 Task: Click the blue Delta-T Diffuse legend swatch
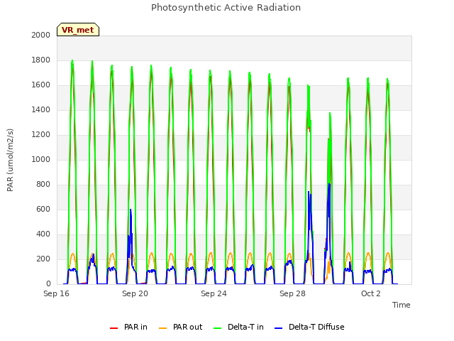click(x=278, y=328)
